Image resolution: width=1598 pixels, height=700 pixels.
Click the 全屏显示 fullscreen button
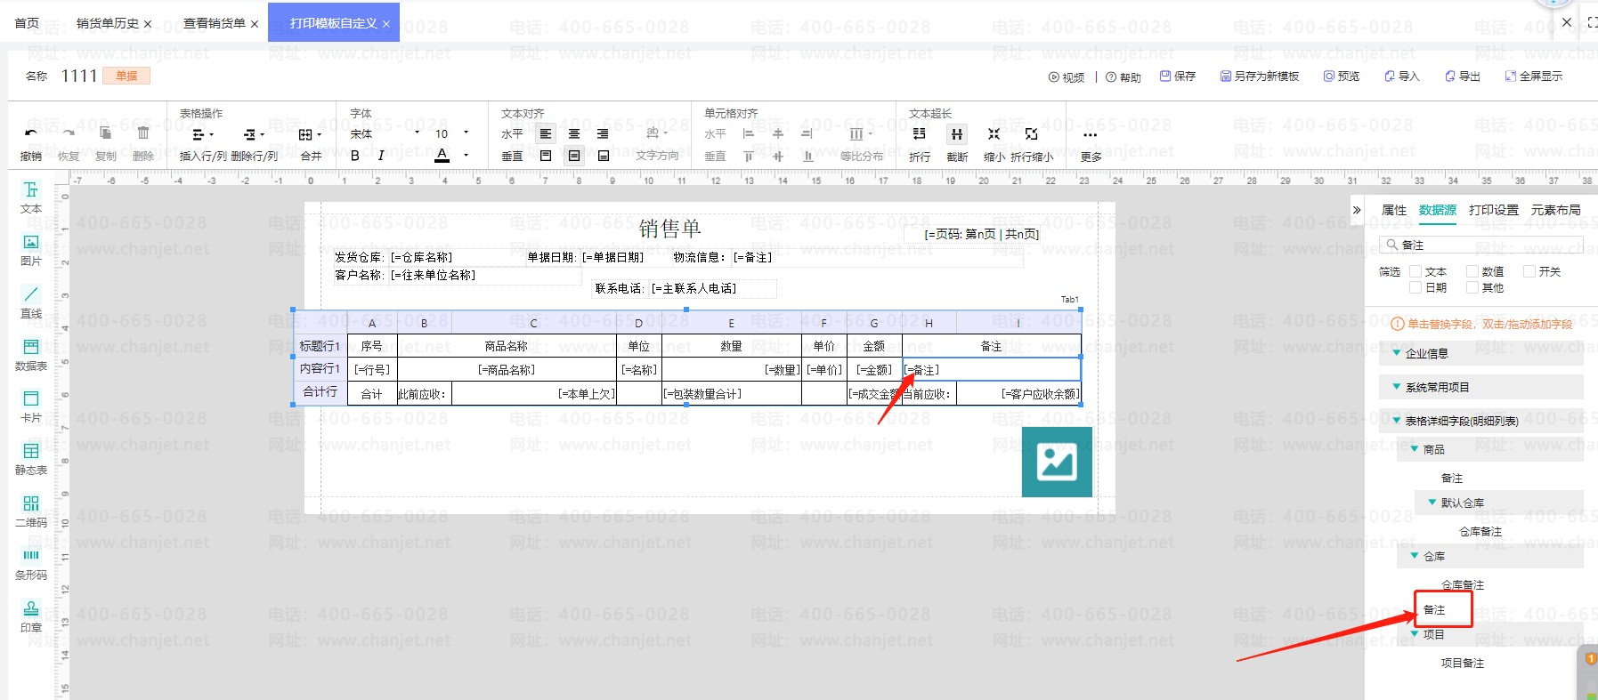coord(1534,76)
